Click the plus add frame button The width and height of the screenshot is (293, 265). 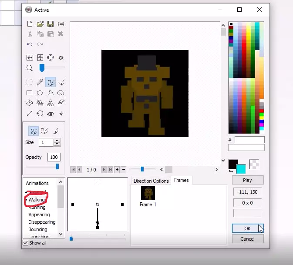pyautogui.click(x=117, y=170)
